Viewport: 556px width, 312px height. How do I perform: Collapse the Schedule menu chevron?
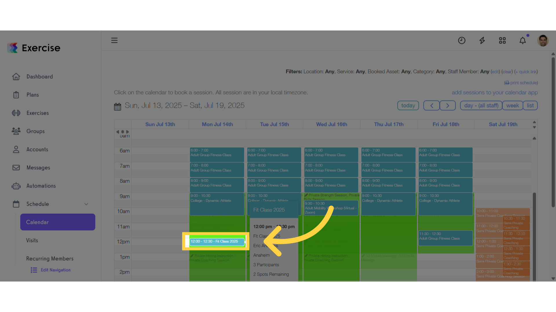[x=86, y=204]
